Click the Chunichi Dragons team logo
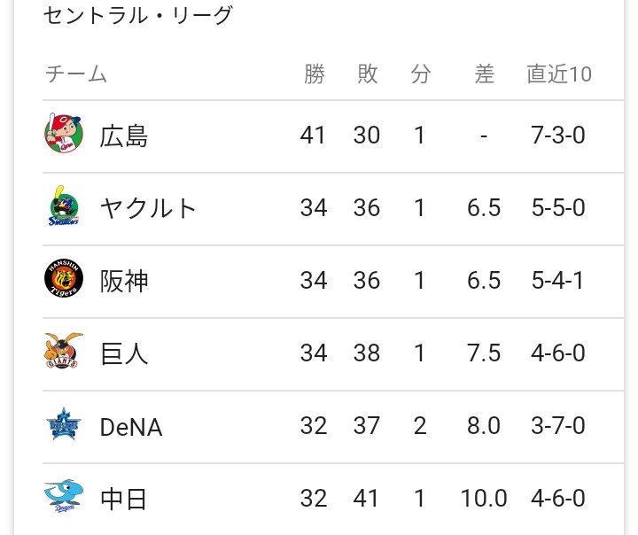Screen dimensions: 638x535 (64, 496)
